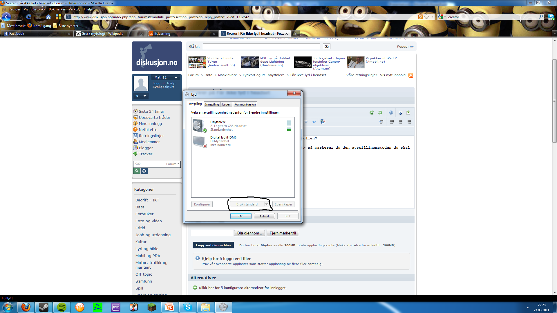This screenshot has height=313, width=557.
Task: Click the forum Søk input field
Action: coord(149,164)
